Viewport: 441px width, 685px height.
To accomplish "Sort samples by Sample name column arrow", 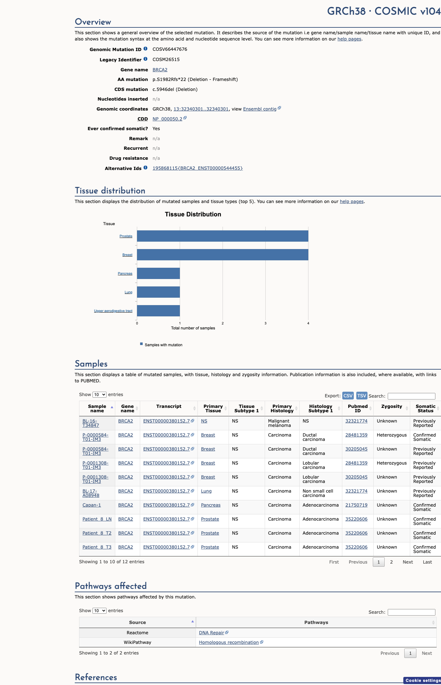I will click(x=112, y=407).
